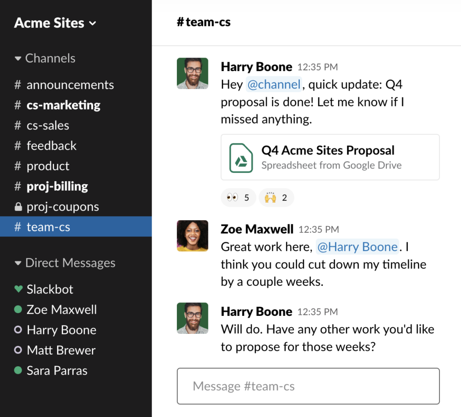The width and height of the screenshot is (461, 417).
Task: Open the announcements channel
Action: click(x=76, y=85)
